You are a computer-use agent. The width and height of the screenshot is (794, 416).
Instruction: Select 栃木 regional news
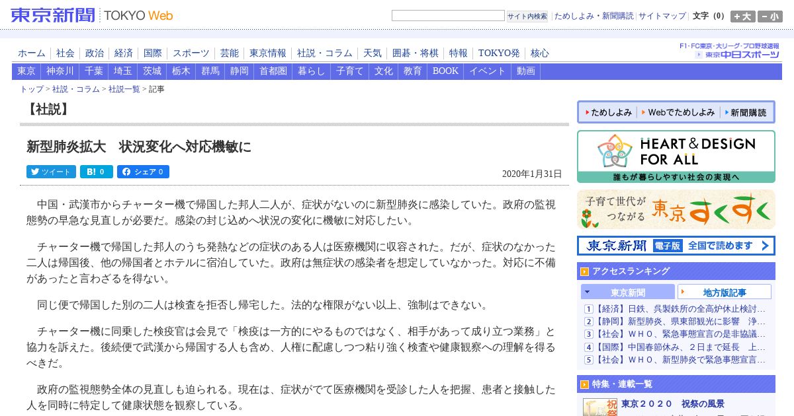coord(181,71)
